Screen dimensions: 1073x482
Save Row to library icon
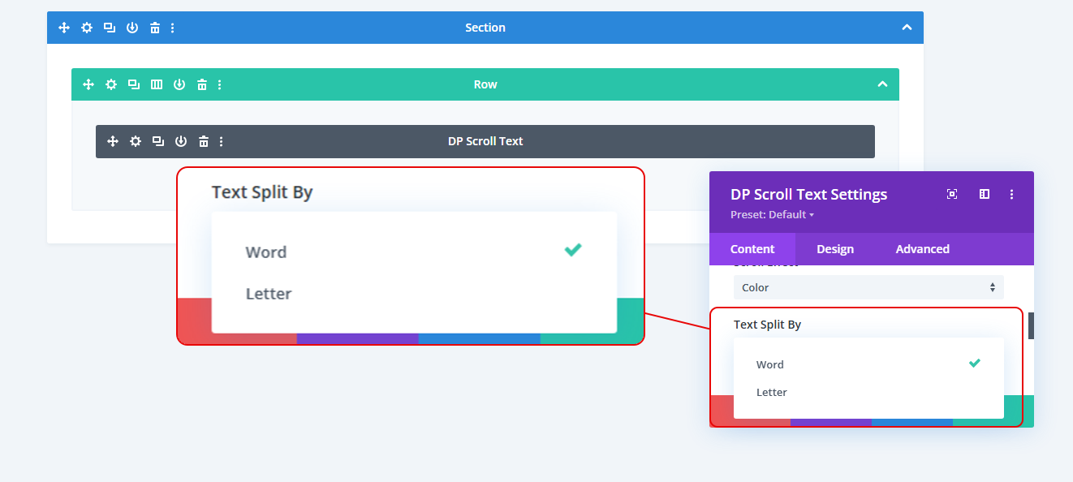click(179, 84)
